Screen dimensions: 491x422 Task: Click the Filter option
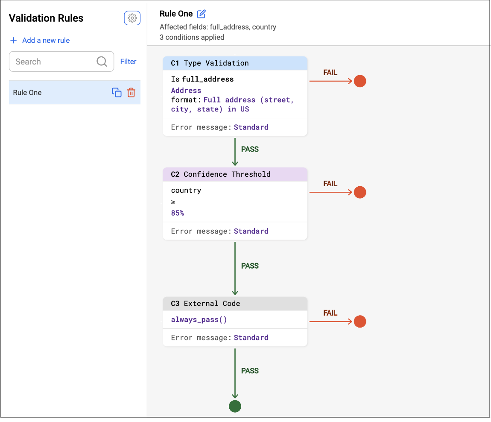click(x=128, y=62)
